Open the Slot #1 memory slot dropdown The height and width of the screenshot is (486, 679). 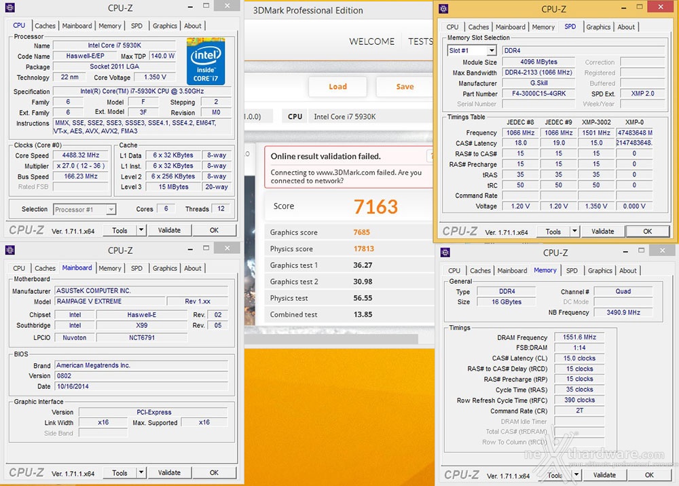492,51
